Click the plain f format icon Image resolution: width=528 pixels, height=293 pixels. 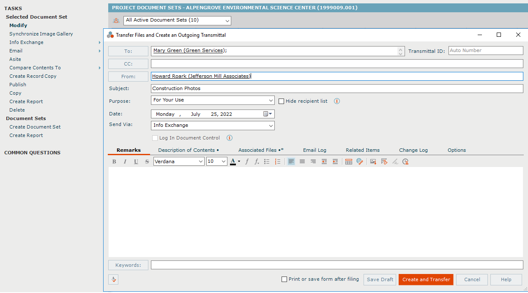click(x=247, y=162)
